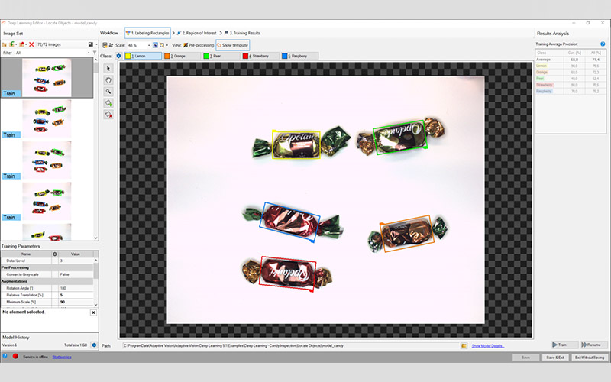Edit the Detail Level value
The image size is (611, 382).
(x=76, y=261)
